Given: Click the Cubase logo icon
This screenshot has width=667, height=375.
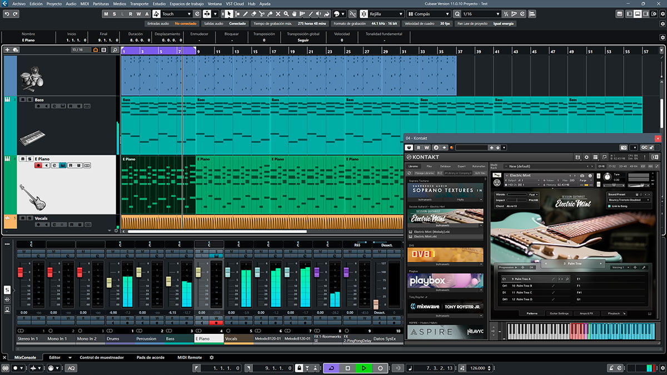Looking at the screenshot, I should pyautogui.click(x=5, y=3).
